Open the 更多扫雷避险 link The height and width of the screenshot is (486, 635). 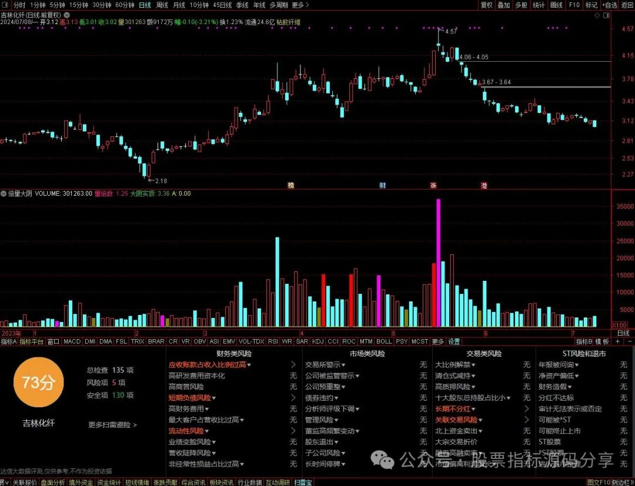(x=112, y=425)
